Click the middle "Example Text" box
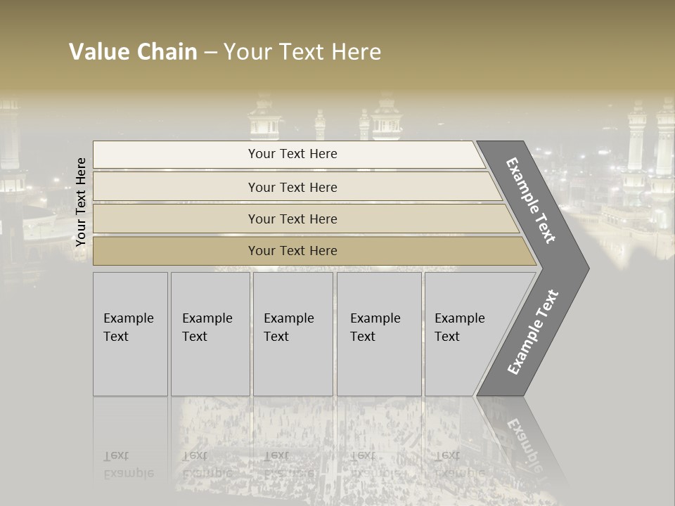This screenshot has width=675, height=506. coord(292,334)
